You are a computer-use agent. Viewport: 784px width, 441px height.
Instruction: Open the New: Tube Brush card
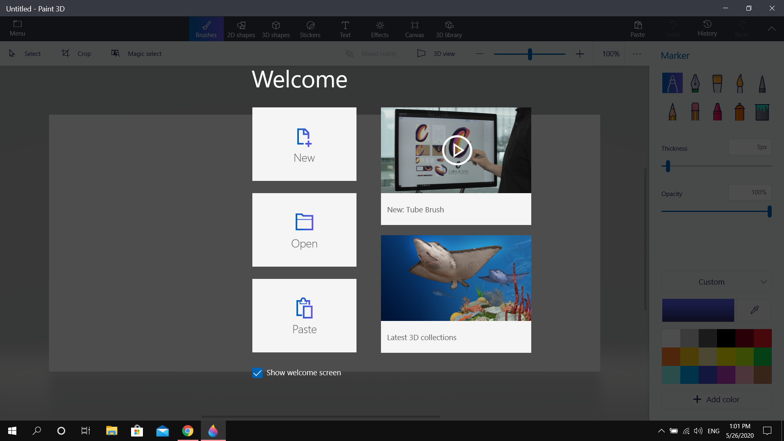pyautogui.click(x=456, y=166)
